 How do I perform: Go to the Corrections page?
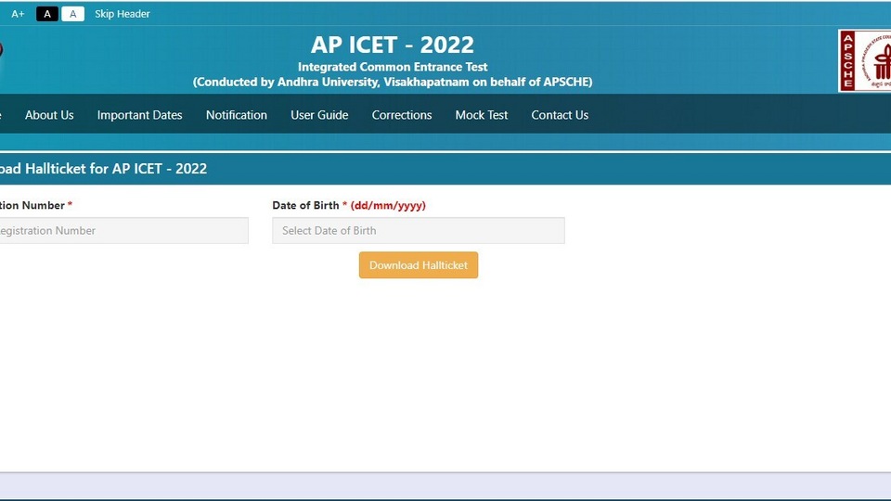(x=402, y=115)
